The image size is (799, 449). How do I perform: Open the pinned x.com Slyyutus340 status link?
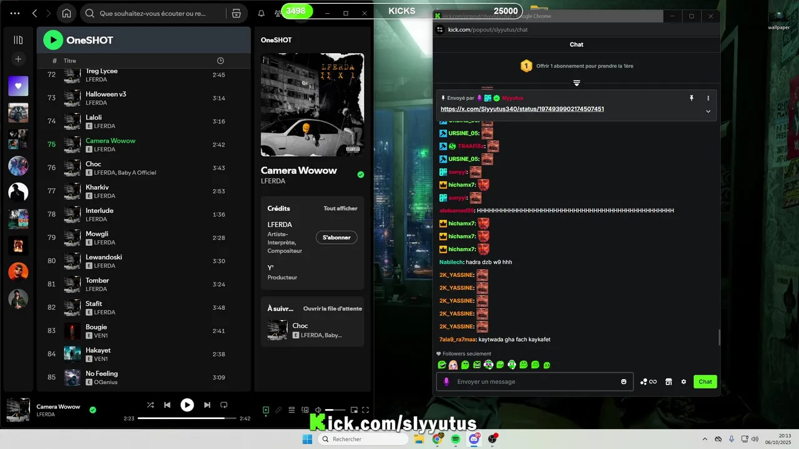(x=522, y=109)
